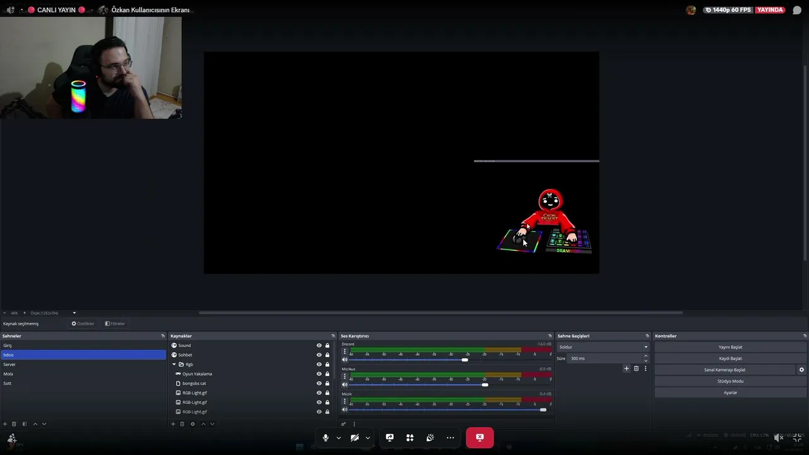Open camera device options arrow
The height and width of the screenshot is (455, 809).
coord(368,437)
